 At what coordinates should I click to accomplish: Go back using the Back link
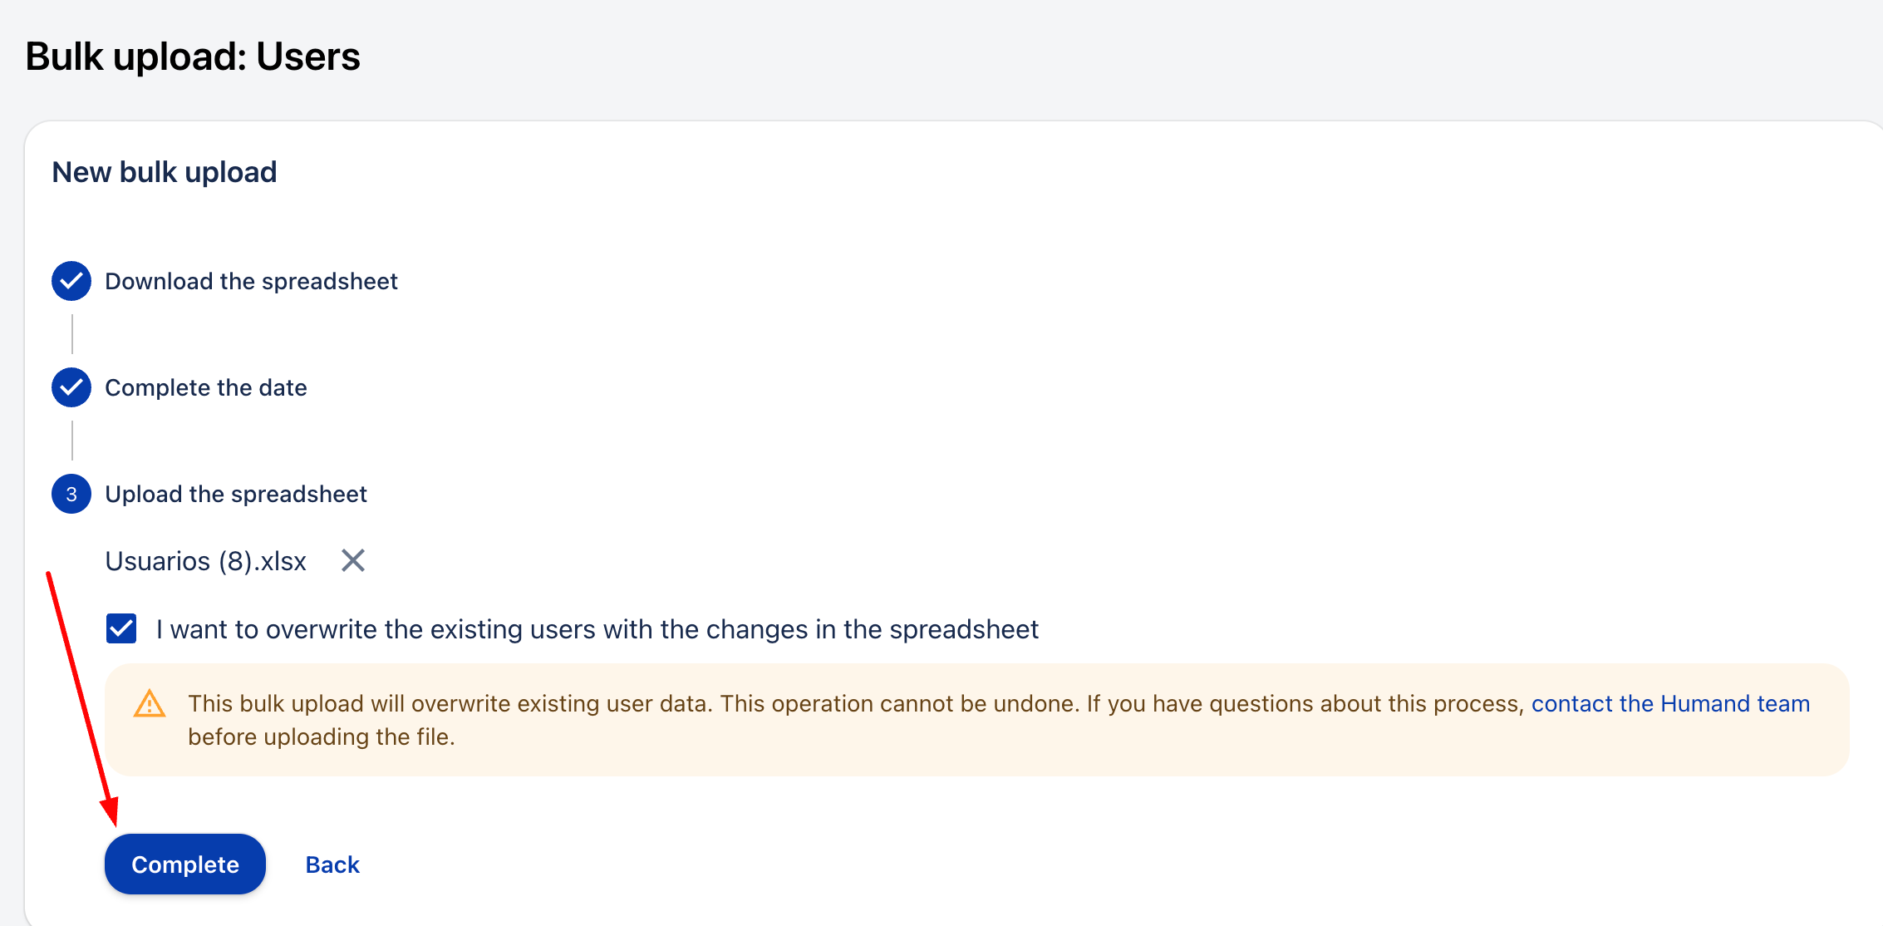pyautogui.click(x=332, y=864)
